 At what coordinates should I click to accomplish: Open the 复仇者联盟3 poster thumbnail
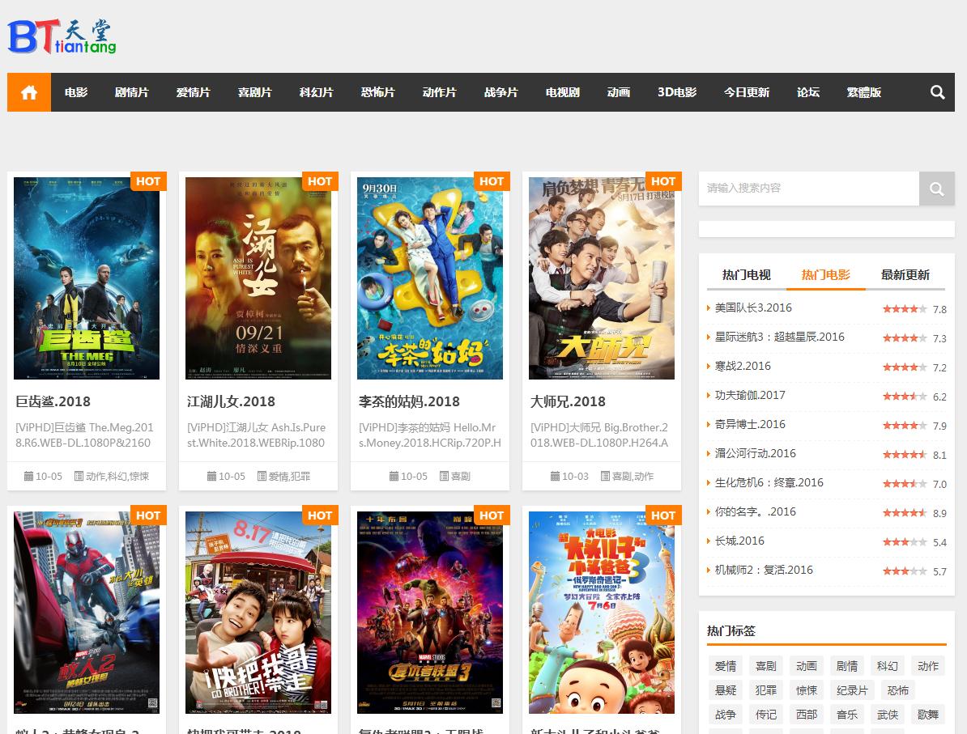coord(430,613)
